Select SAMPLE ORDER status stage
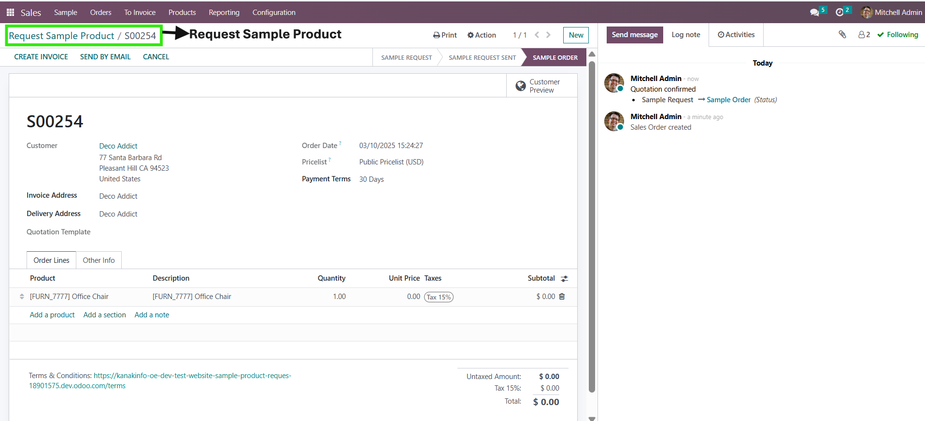Image resolution: width=925 pixels, height=421 pixels. (x=555, y=57)
